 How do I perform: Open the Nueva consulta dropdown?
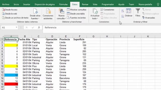tap(61, 14)
